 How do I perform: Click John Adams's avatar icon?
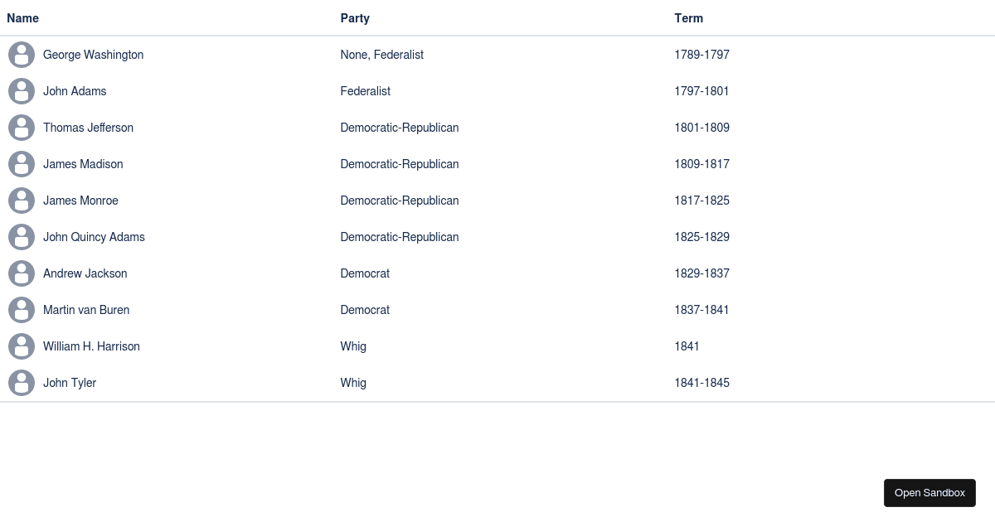(x=22, y=91)
